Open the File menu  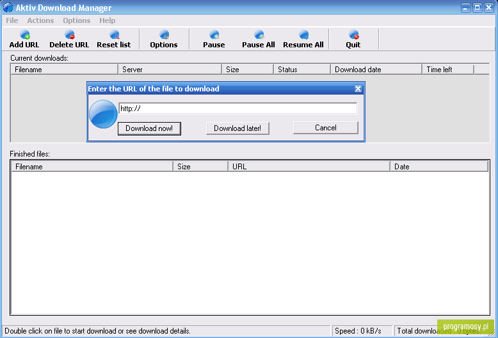pos(12,20)
